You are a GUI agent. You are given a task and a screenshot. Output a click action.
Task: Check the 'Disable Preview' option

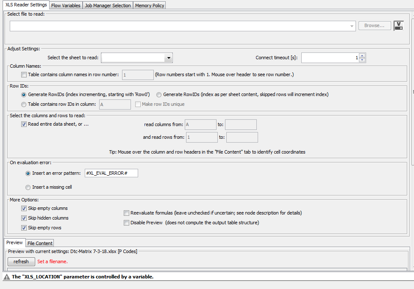coord(126,223)
